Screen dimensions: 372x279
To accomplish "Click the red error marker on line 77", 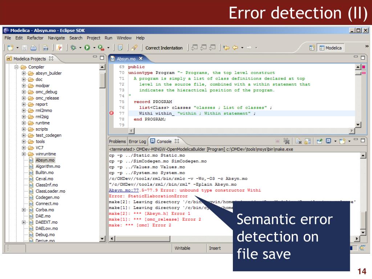I will tap(111, 113).
